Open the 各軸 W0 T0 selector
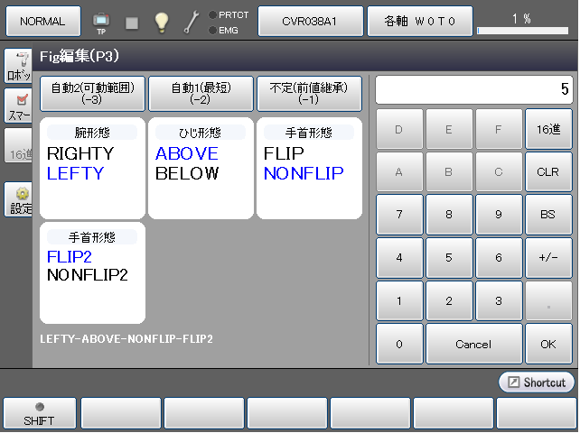The image size is (580, 433). tap(417, 20)
